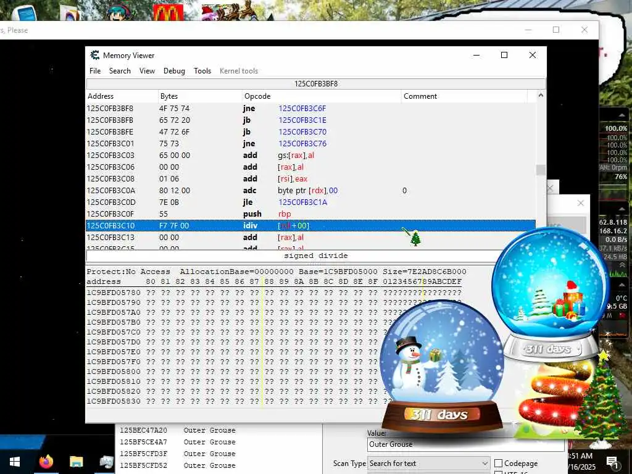Click the snowman snow globe countdown widget
Viewport: 632px width, 474px height.
pyautogui.click(x=442, y=367)
